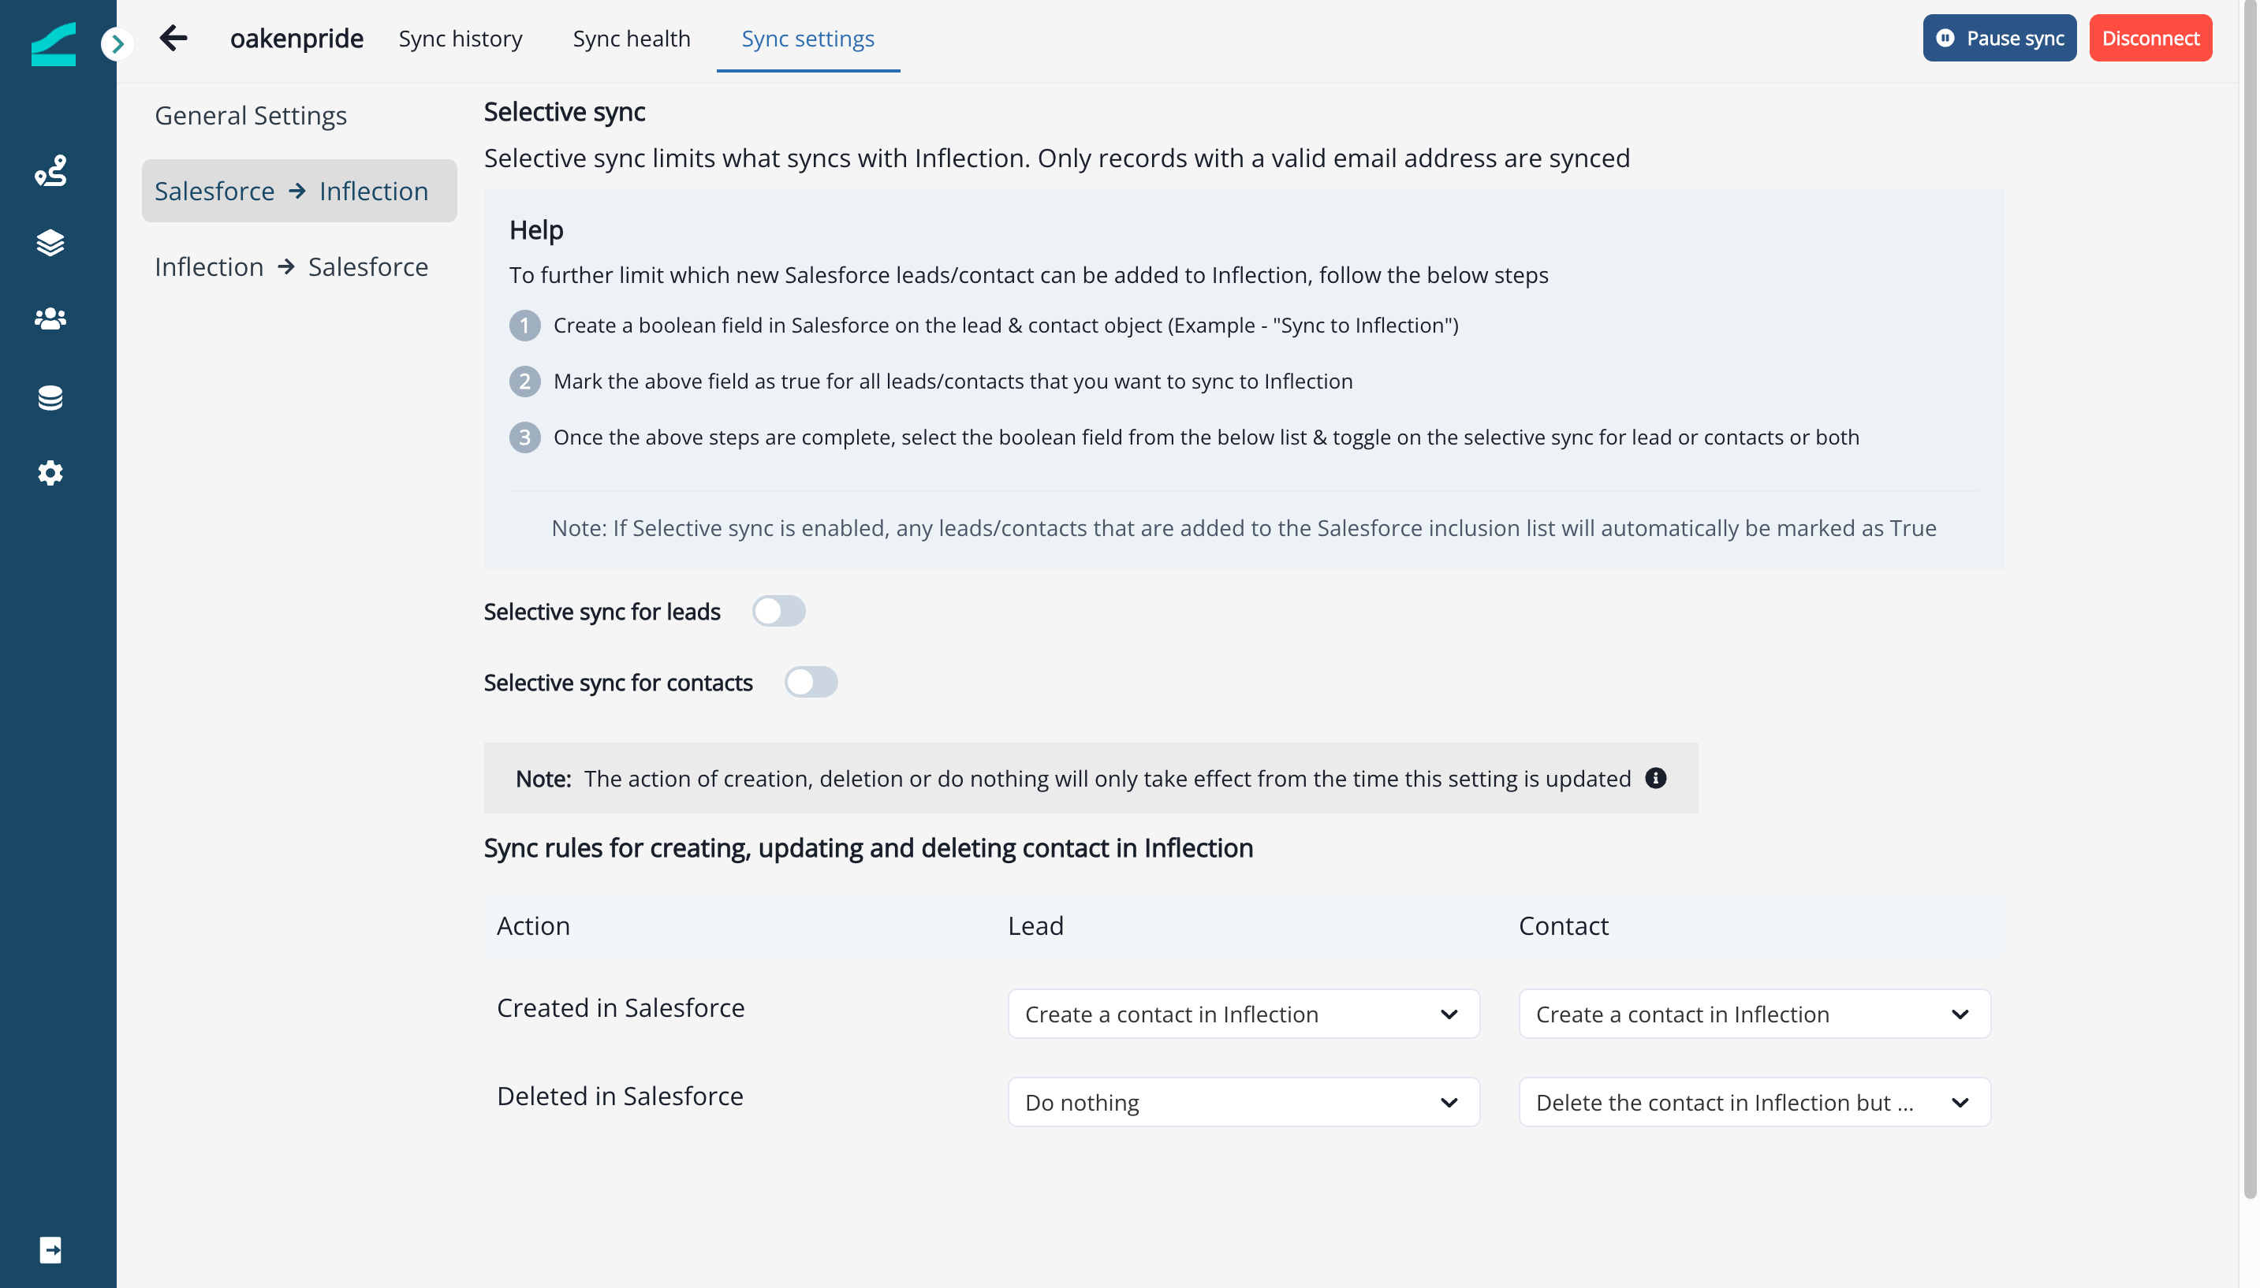The width and height of the screenshot is (2260, 1288).
Task: Expand the sidebar with chevron button
Action: coord(117,43)
